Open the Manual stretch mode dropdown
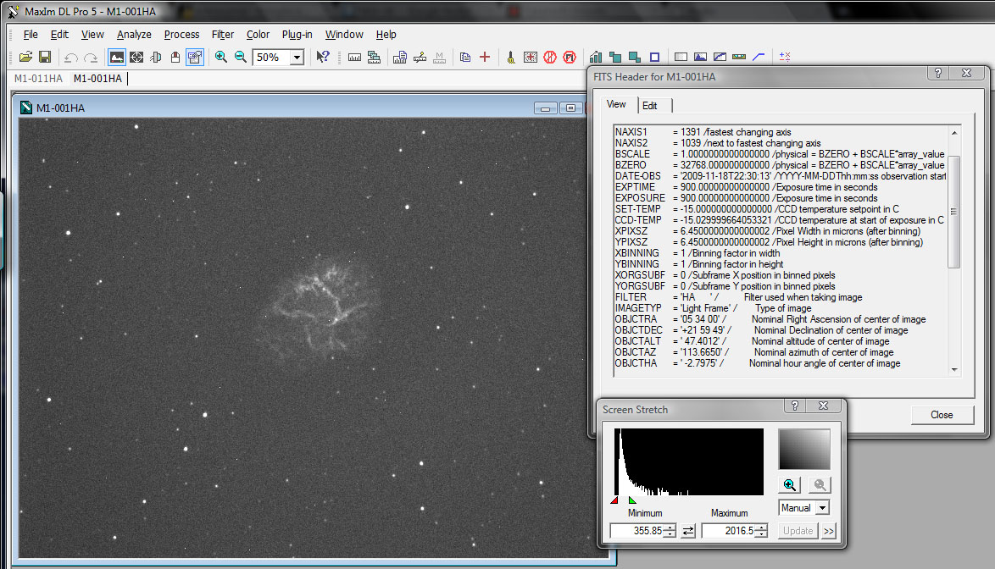Viewport: 995px width, 569px height. click(822, 508)
